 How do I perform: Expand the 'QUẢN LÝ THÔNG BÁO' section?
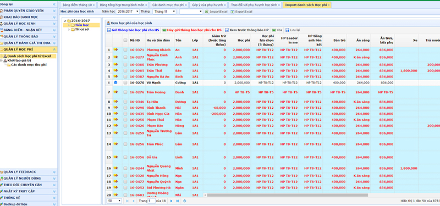[x=54, y=36]
